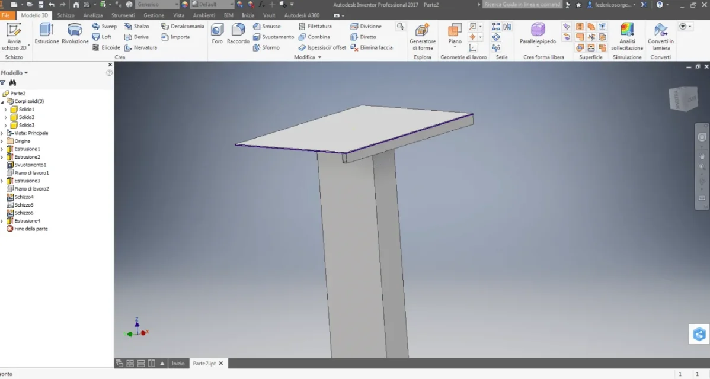The image size is (710, 379).
Task: Start a new 2D sketch with Avvia schizzo 2D
Action: [14, 37]
